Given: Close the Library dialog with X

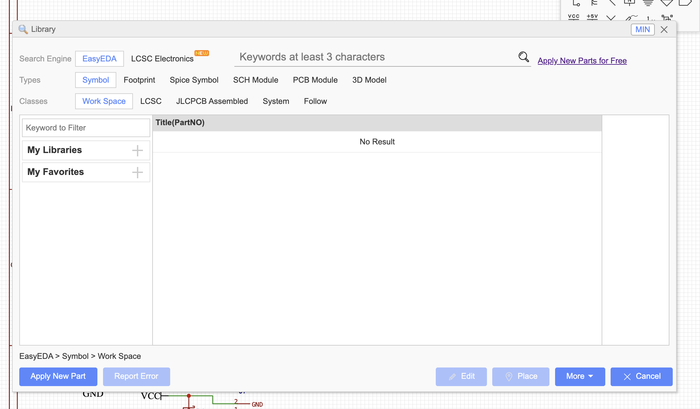Looking at the screenshot, I should pyautogui.click(x=664, y=30).
